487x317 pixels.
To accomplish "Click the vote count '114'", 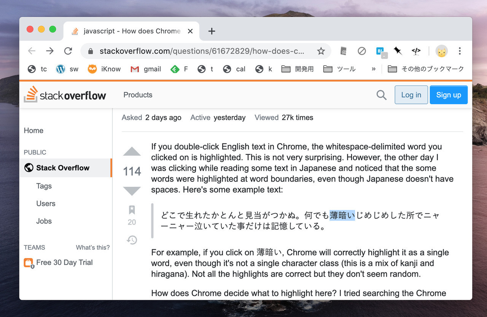I will point(132,172).
